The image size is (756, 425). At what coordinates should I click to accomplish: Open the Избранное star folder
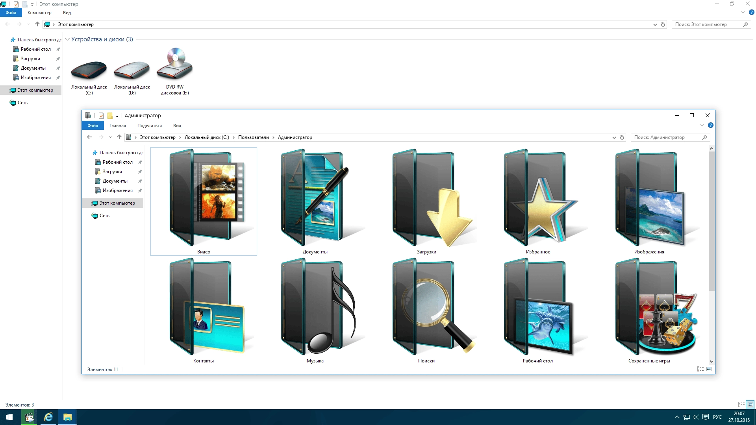pyautogui.click(x=538, y=201)
